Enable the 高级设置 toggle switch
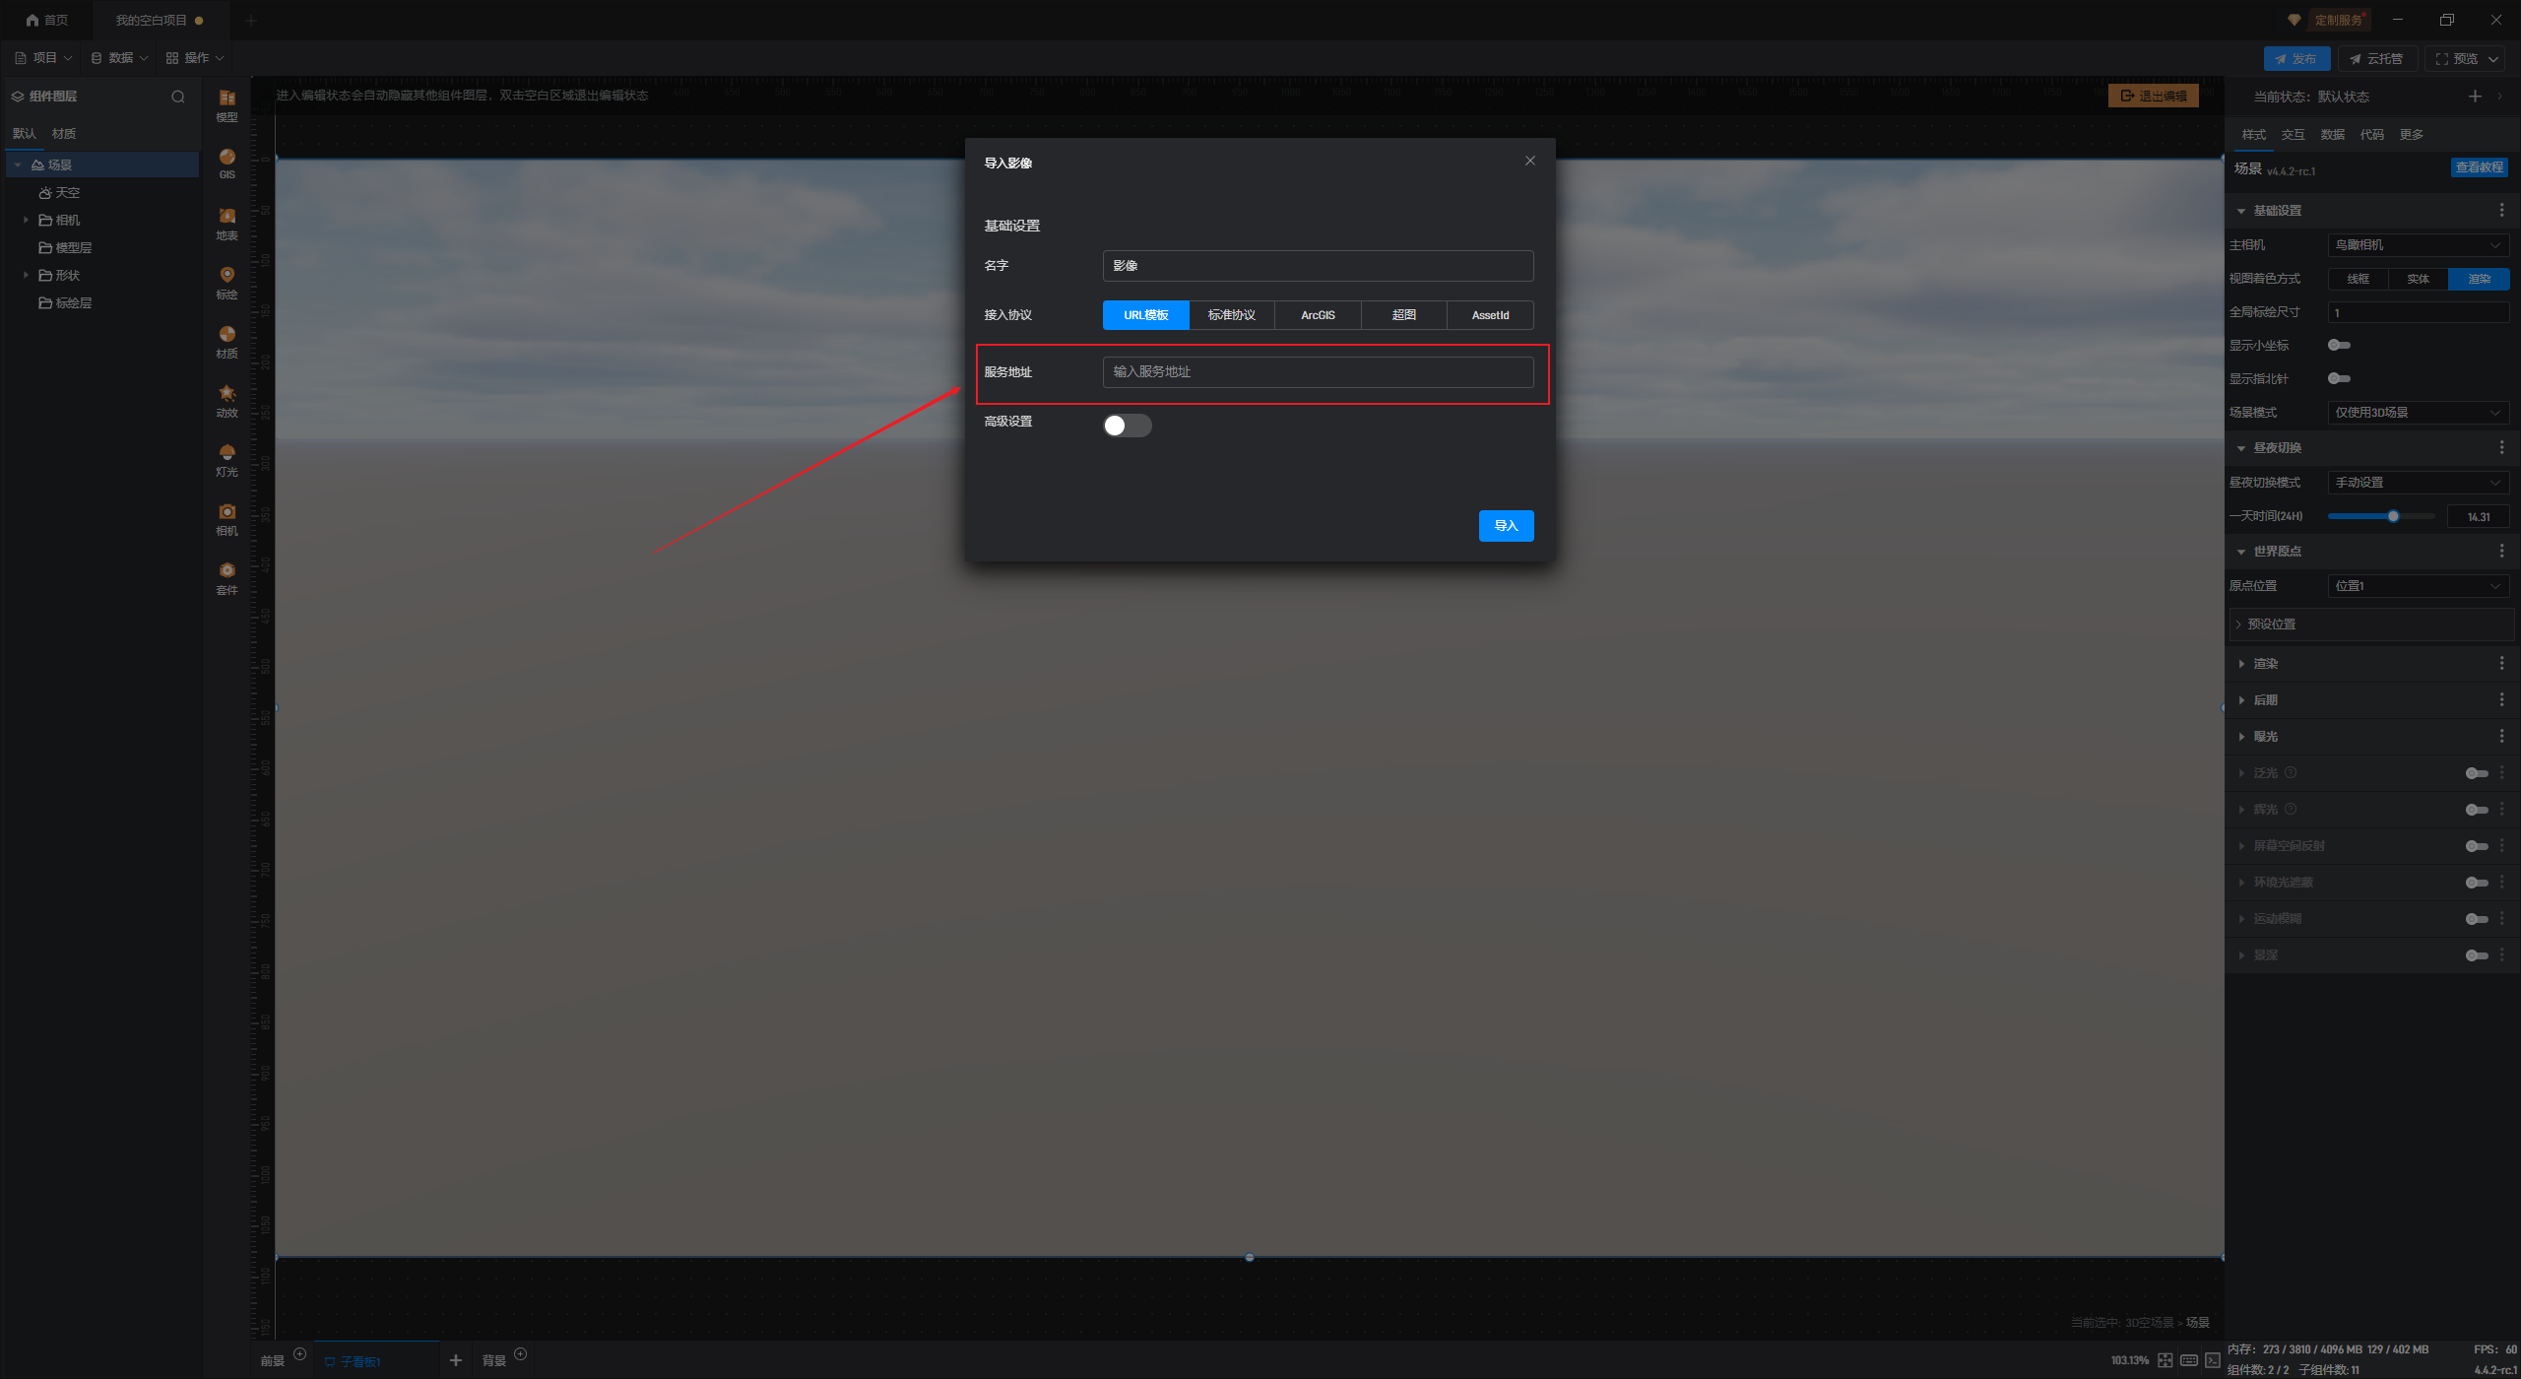Viewport: 2521px width, 1379px height. click(1127, 425)
